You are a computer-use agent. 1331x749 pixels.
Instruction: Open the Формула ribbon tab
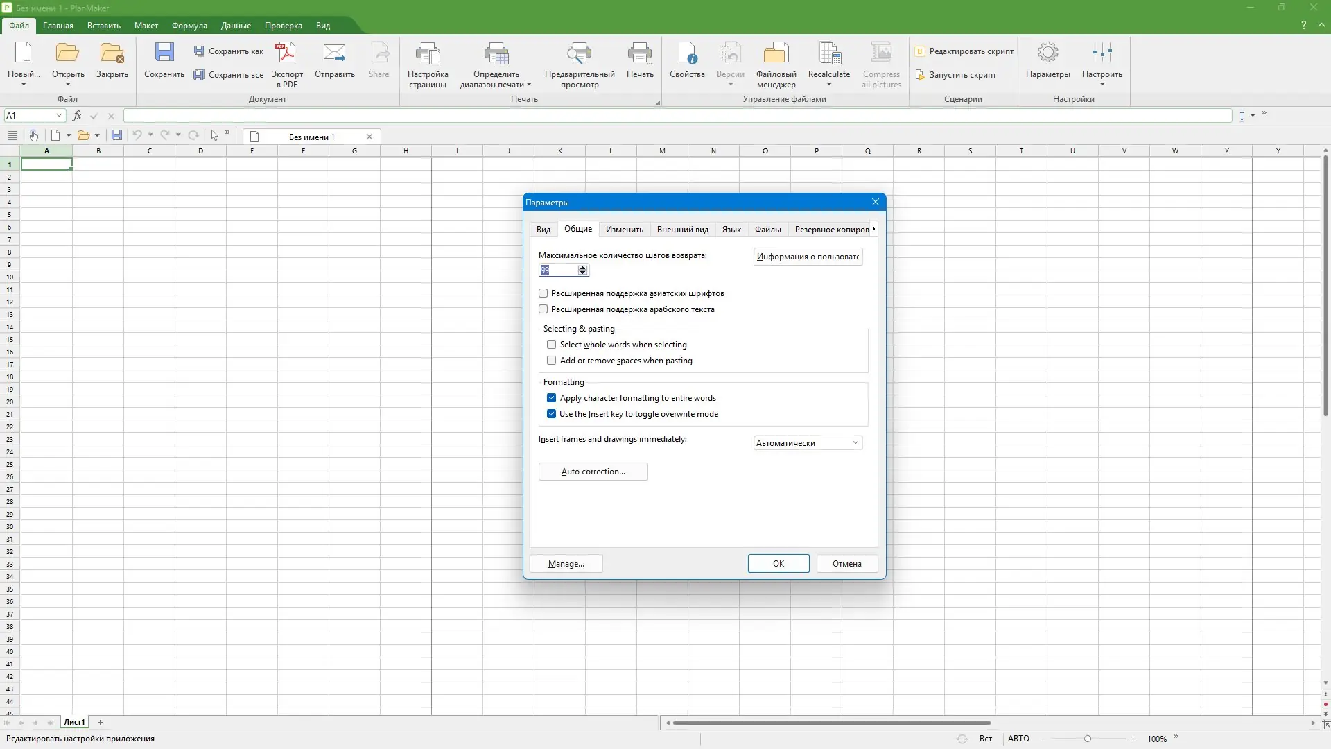coord(189,26)
